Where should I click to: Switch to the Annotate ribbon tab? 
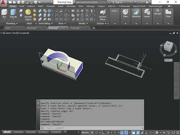click(71, 6)
